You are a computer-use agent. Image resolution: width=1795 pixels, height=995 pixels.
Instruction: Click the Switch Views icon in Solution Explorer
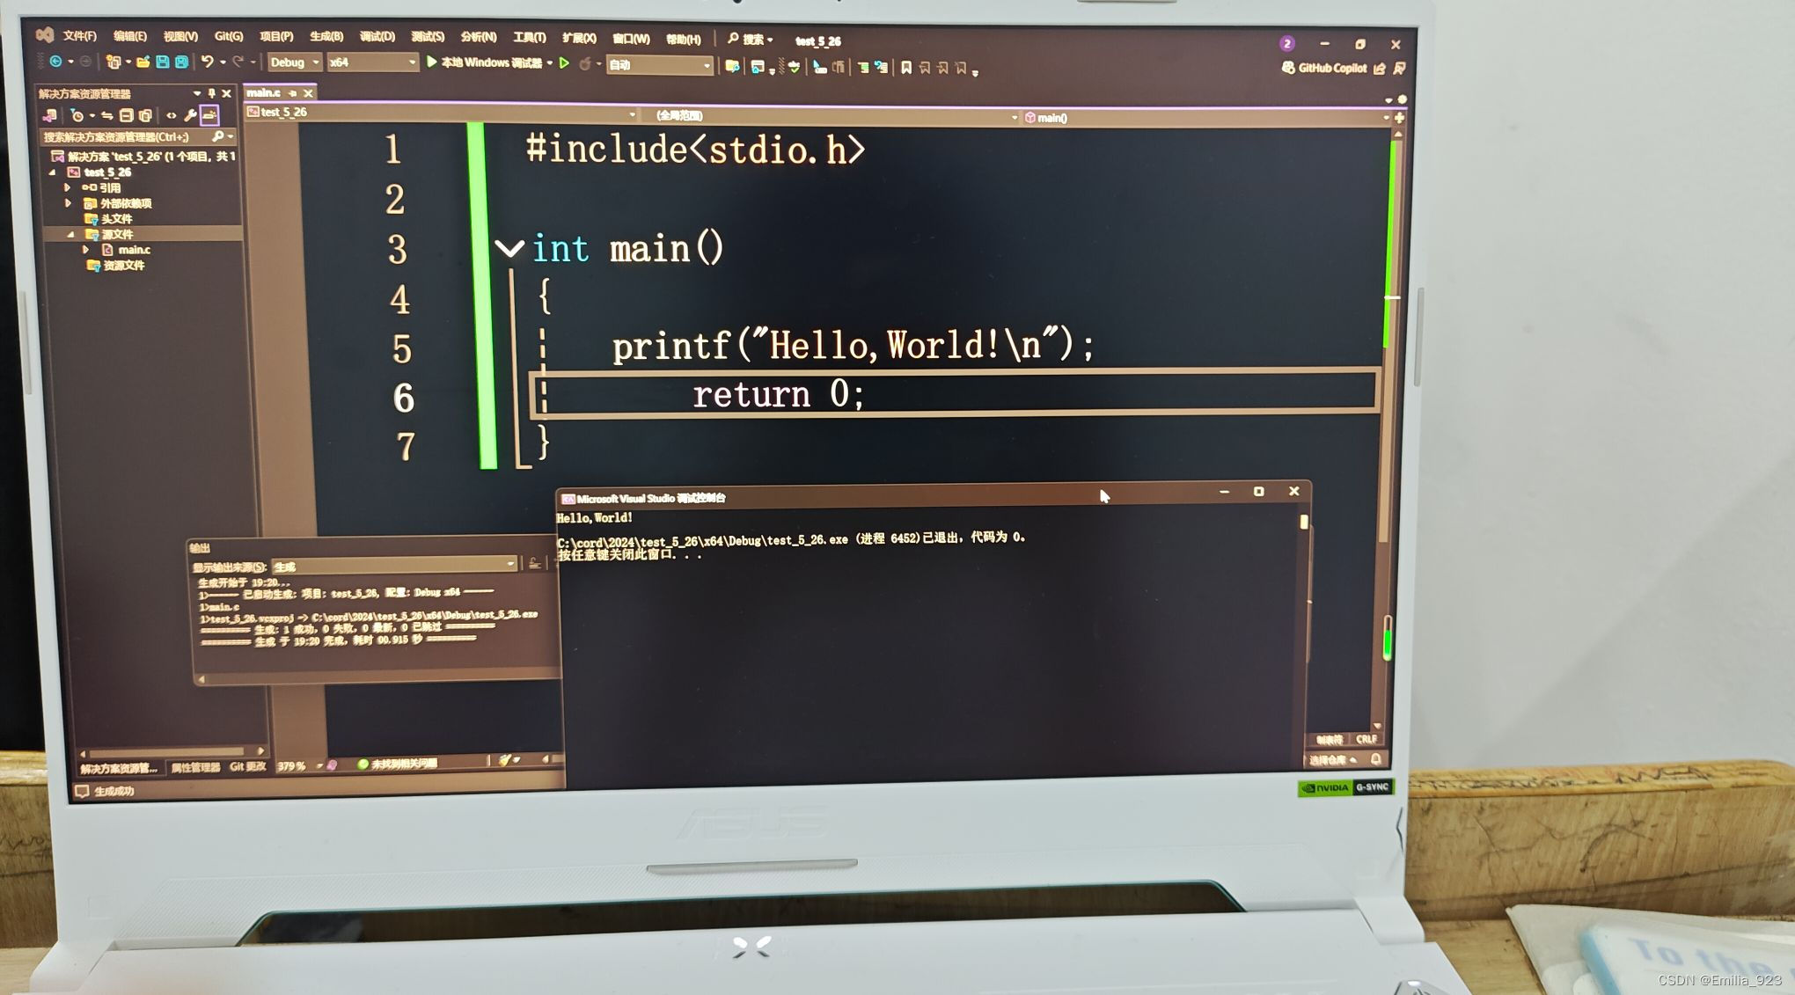(x=50, y=115)
